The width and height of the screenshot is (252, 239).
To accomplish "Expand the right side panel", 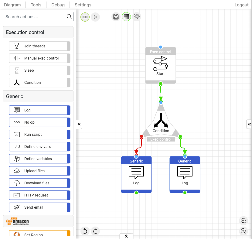I will (249, 124).
